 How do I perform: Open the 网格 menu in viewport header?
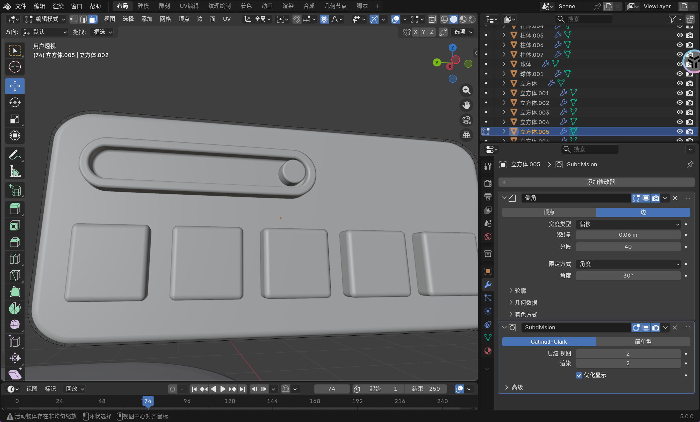click(x=165, y=19)
